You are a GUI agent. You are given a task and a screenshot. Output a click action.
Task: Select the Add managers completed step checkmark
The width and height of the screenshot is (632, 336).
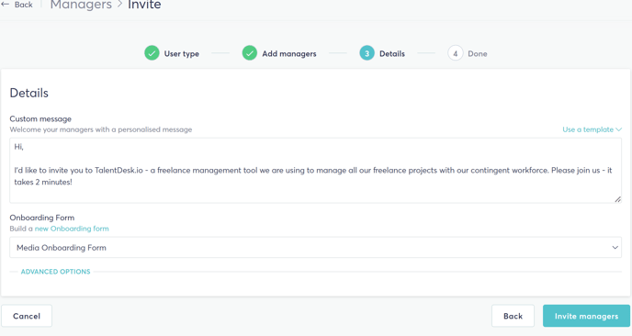pos(250,53)
